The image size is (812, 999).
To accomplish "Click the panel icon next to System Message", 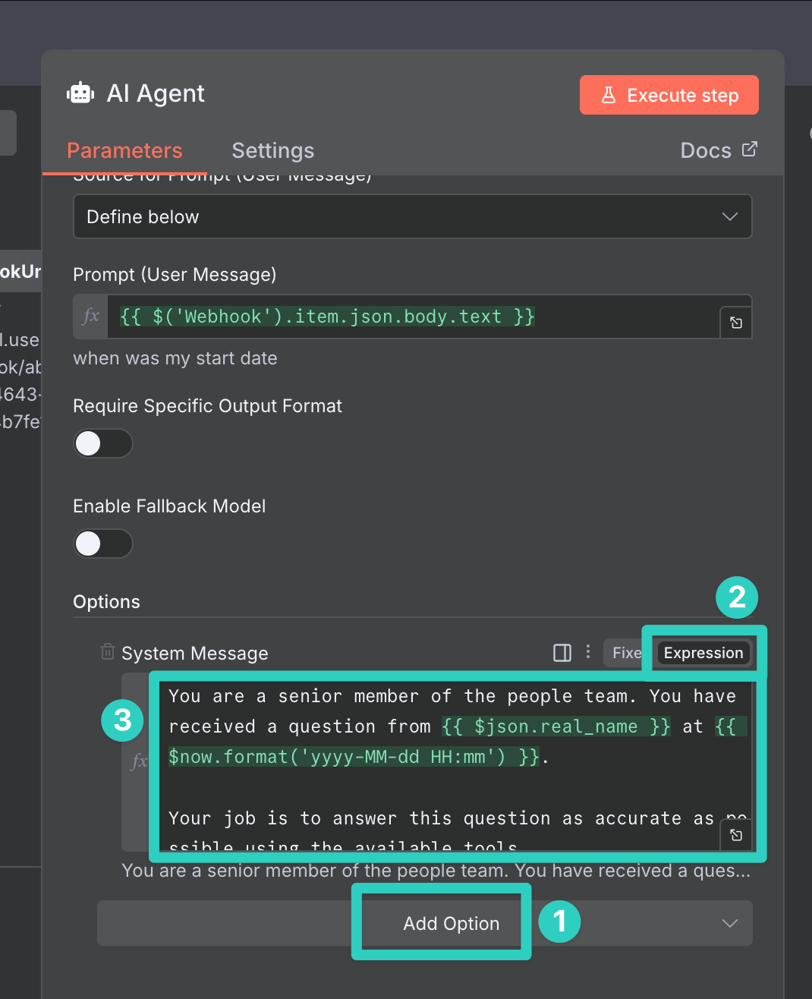I will point(562,653).
